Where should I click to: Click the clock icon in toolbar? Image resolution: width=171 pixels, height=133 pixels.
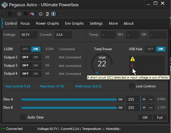pyautogui.click(x=41, y=14)
